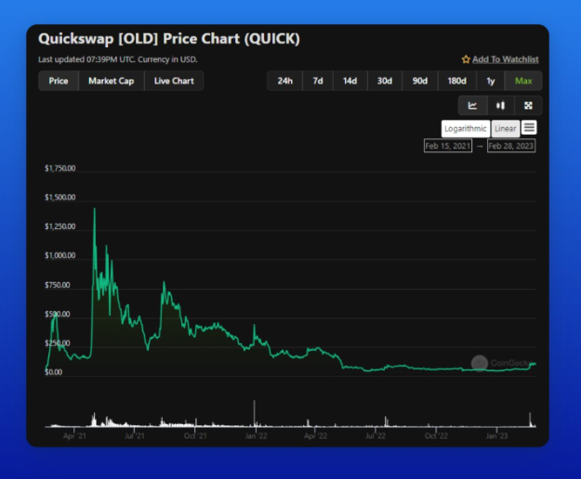Open the Live Chart tab

point(174,81)
